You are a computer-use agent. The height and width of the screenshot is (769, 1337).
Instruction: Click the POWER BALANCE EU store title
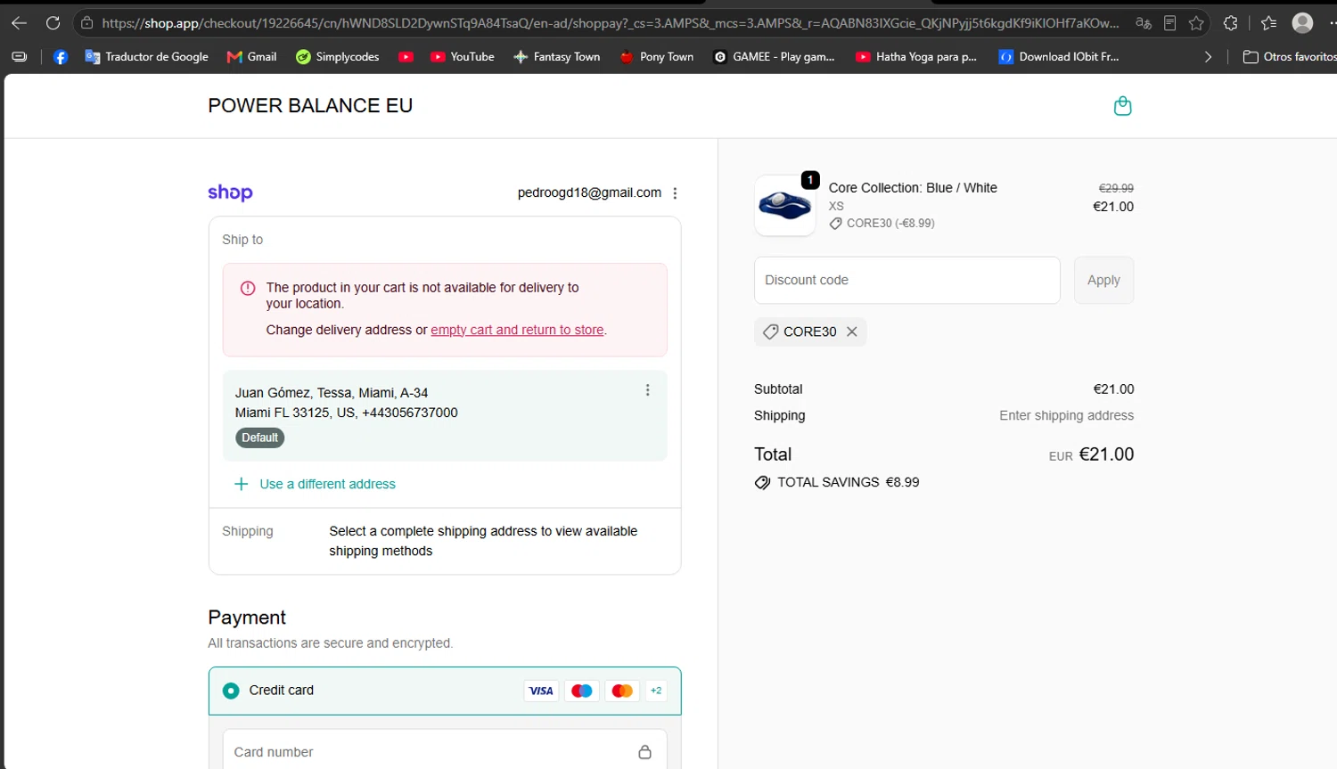pyautogui.click(x=310, y=106)
